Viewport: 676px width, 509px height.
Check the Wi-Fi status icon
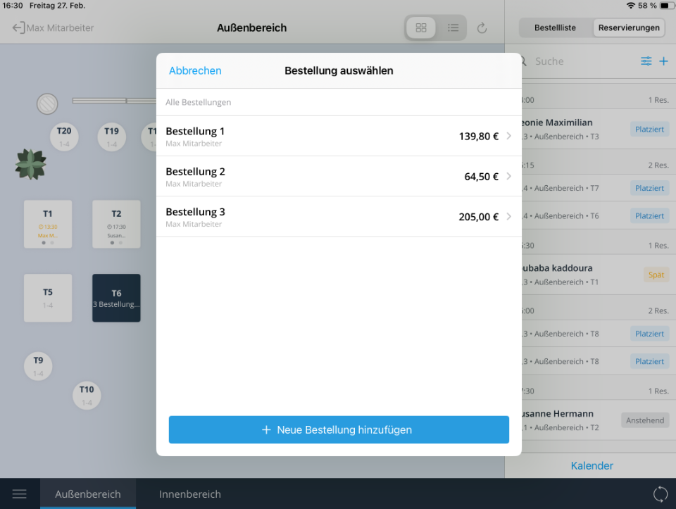coord(631,6)
